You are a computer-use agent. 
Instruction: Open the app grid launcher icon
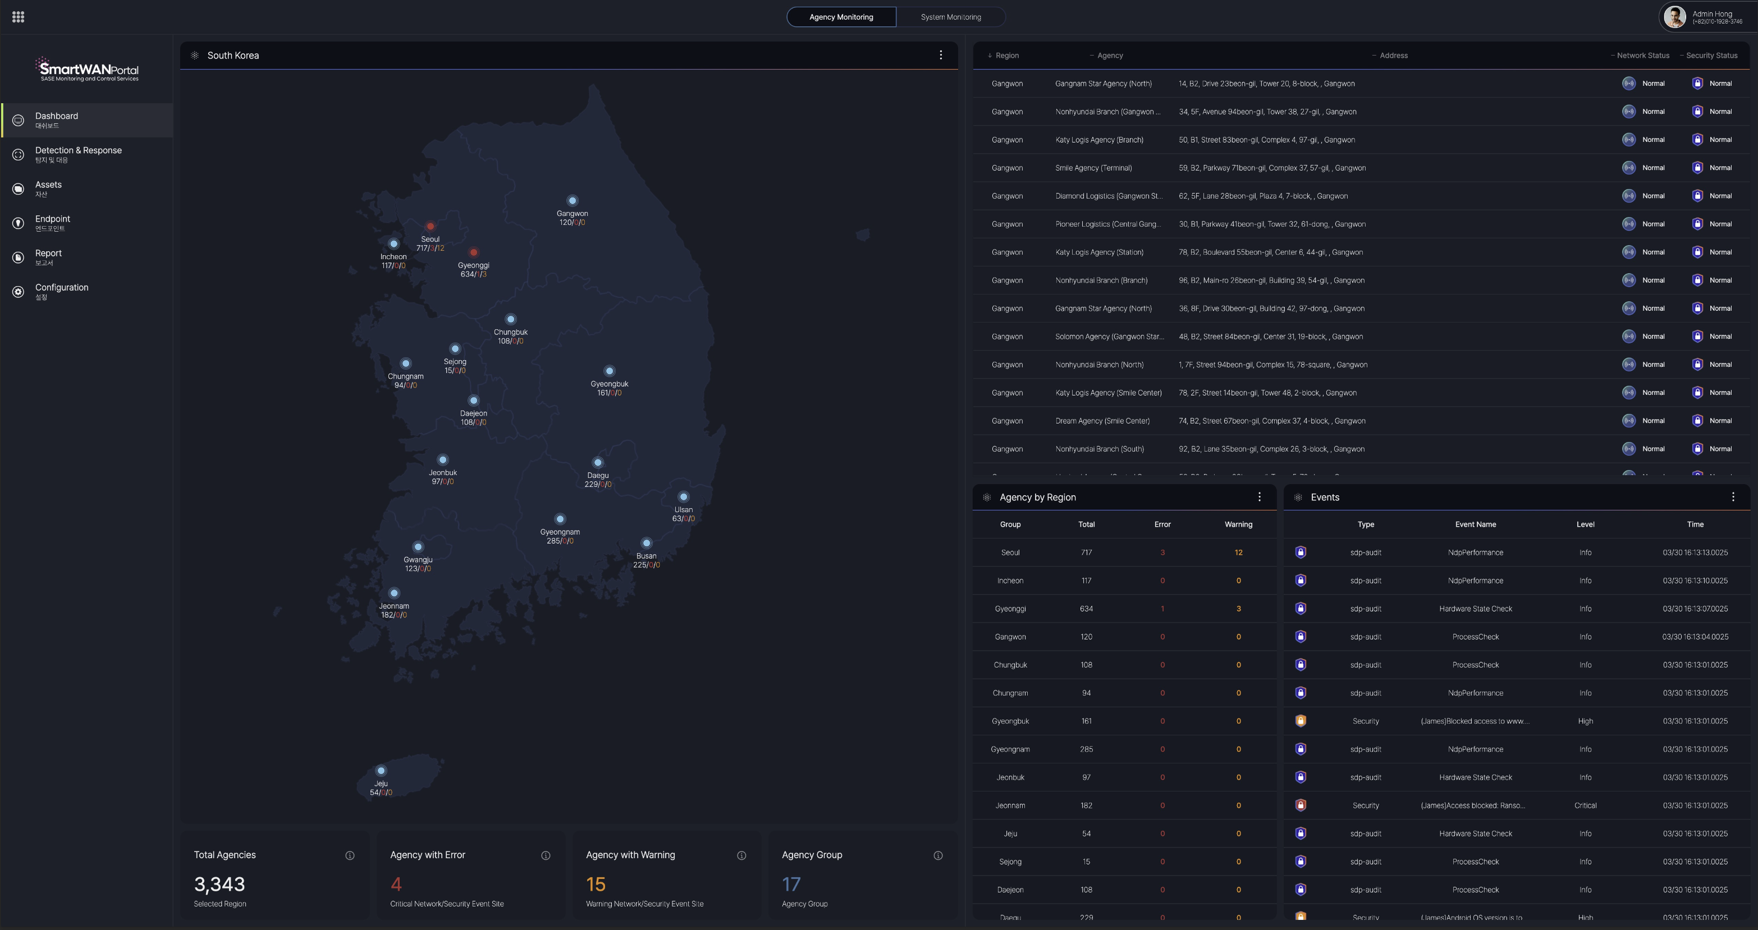tap(19, 17)
